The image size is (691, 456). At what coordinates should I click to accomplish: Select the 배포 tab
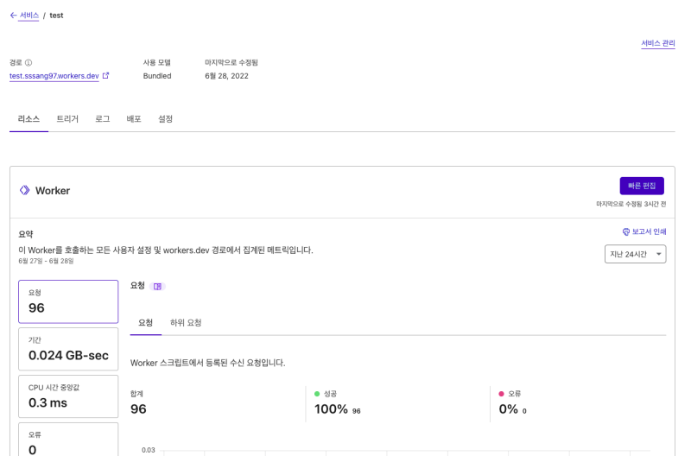(134, 119)
